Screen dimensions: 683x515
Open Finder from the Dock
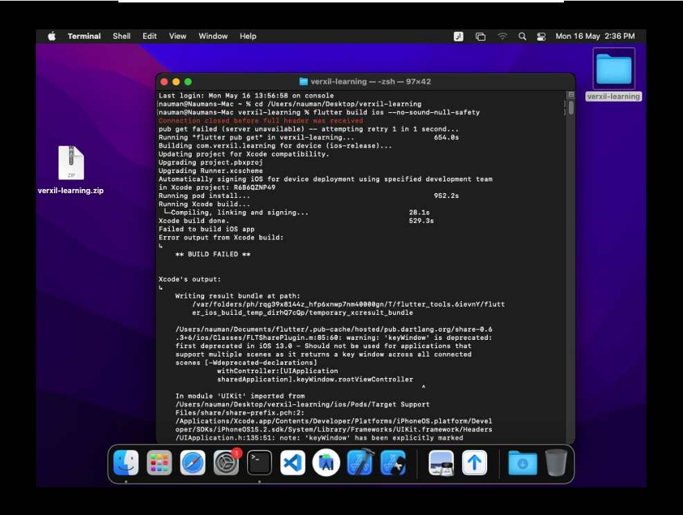pyautogui.click(x=126, y=462)
